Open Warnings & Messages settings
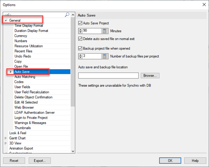Image resolution: width=209 pixels, height=167 pixels. coord(30,123)
